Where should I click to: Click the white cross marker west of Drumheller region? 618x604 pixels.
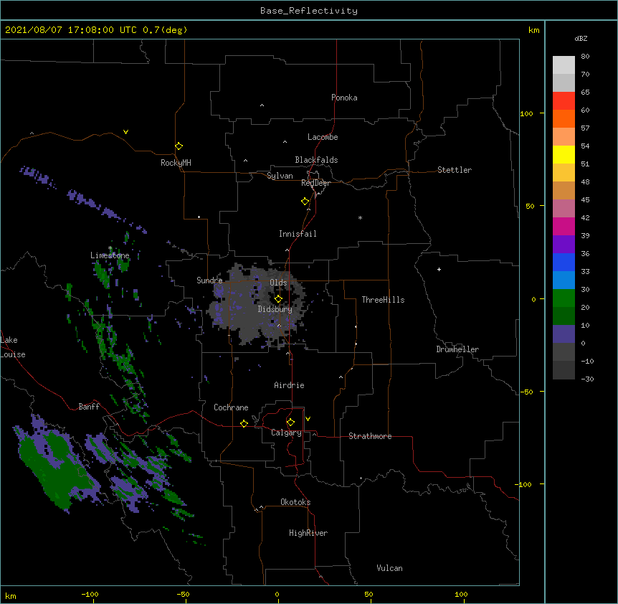(439, 269)
